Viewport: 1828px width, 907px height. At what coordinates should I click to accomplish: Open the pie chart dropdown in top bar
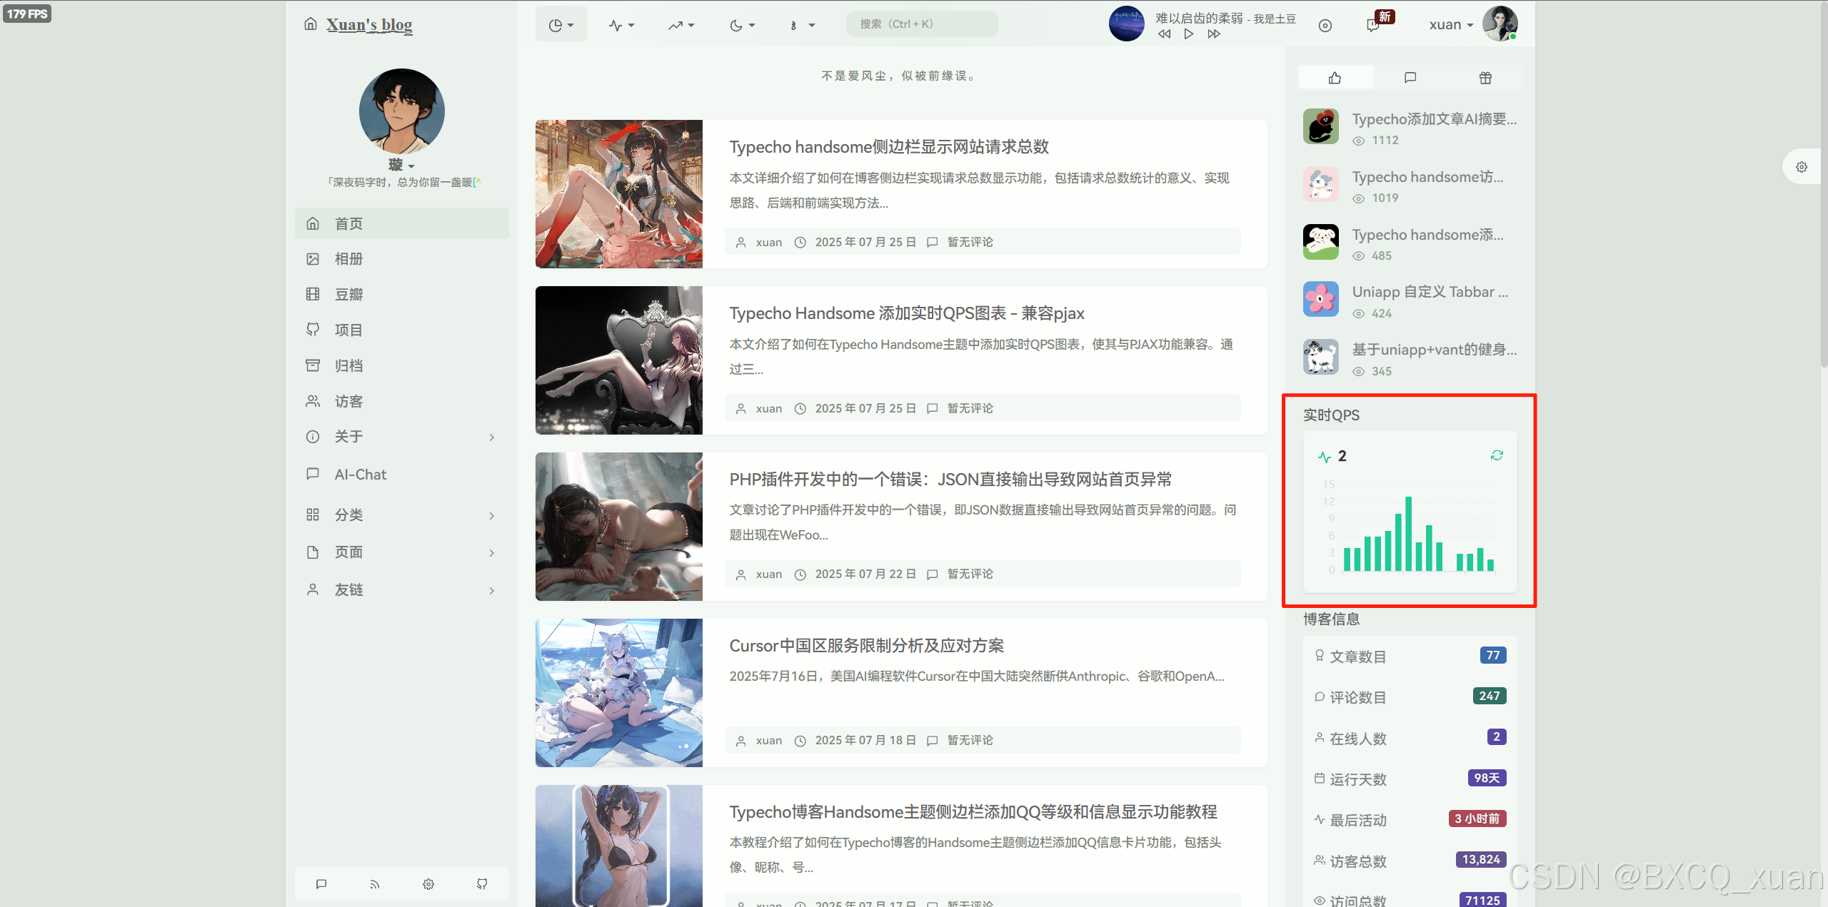click(x=561, y=24)
